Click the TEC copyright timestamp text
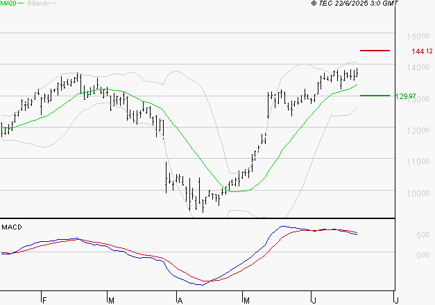This screenshot has width=435, height=305. point(355,3)
